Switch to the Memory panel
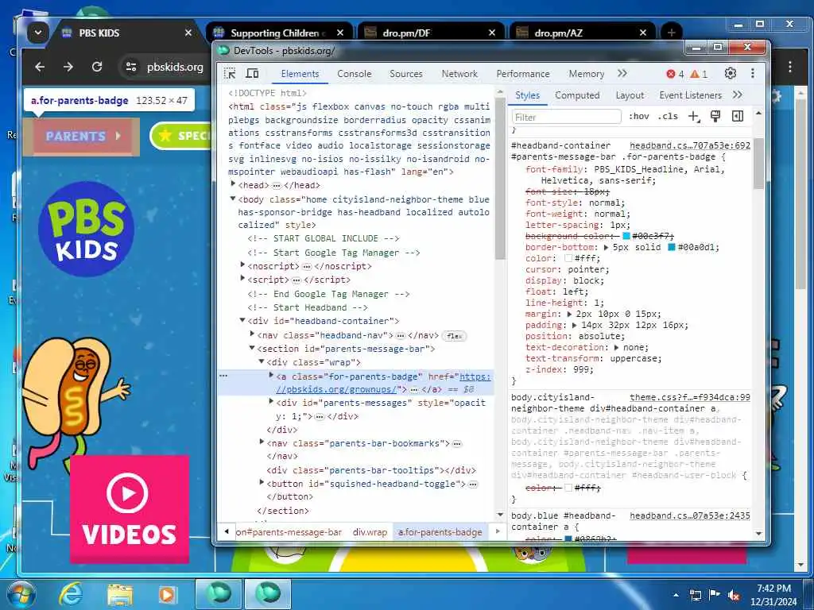The width and height of the screenshot is (814, 610). [586, 74]
